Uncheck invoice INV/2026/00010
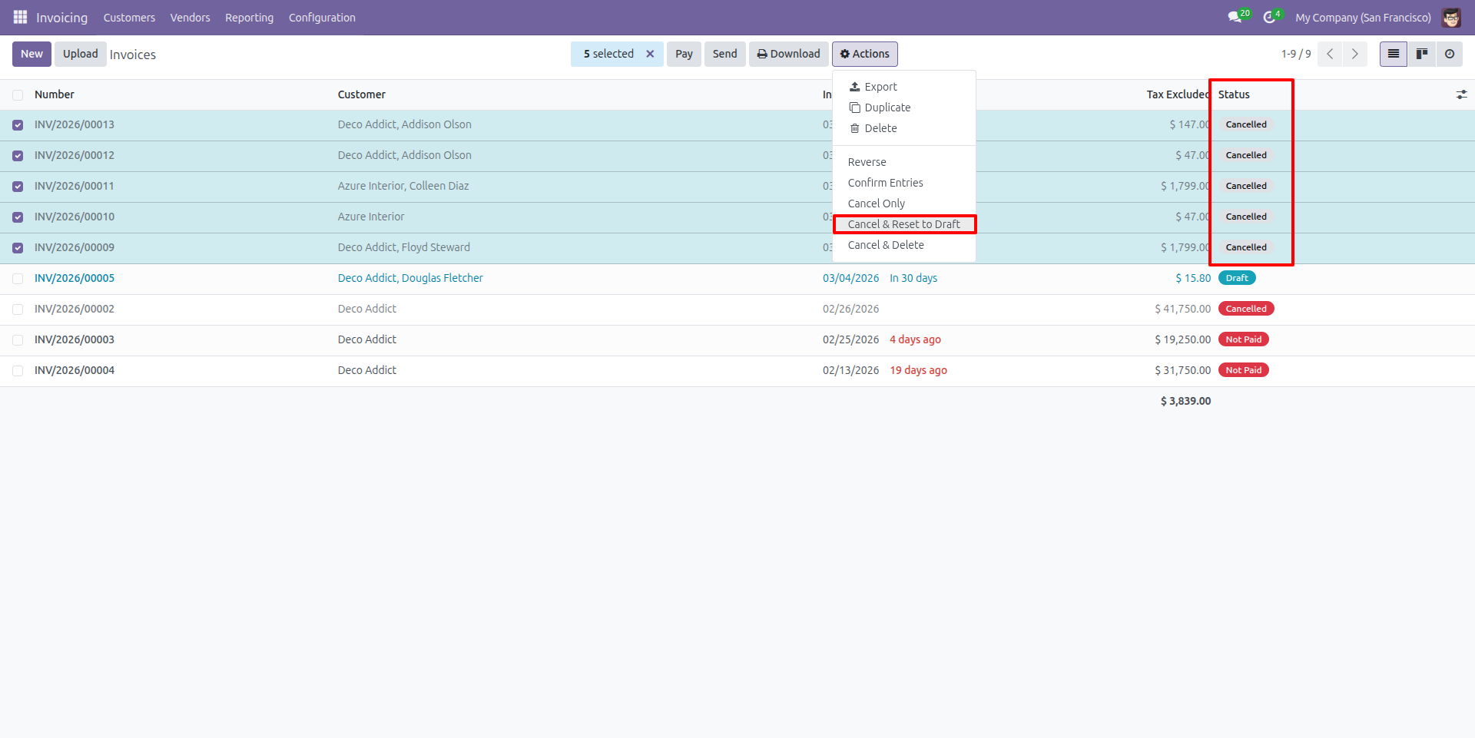The image size is (1475, 738). pyautogui.click(x=18, y=217)
